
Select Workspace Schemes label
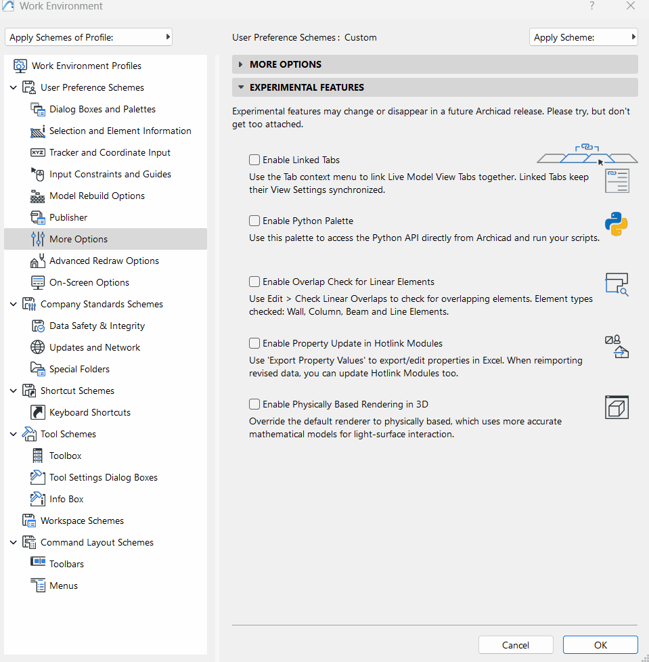(83, 521)
